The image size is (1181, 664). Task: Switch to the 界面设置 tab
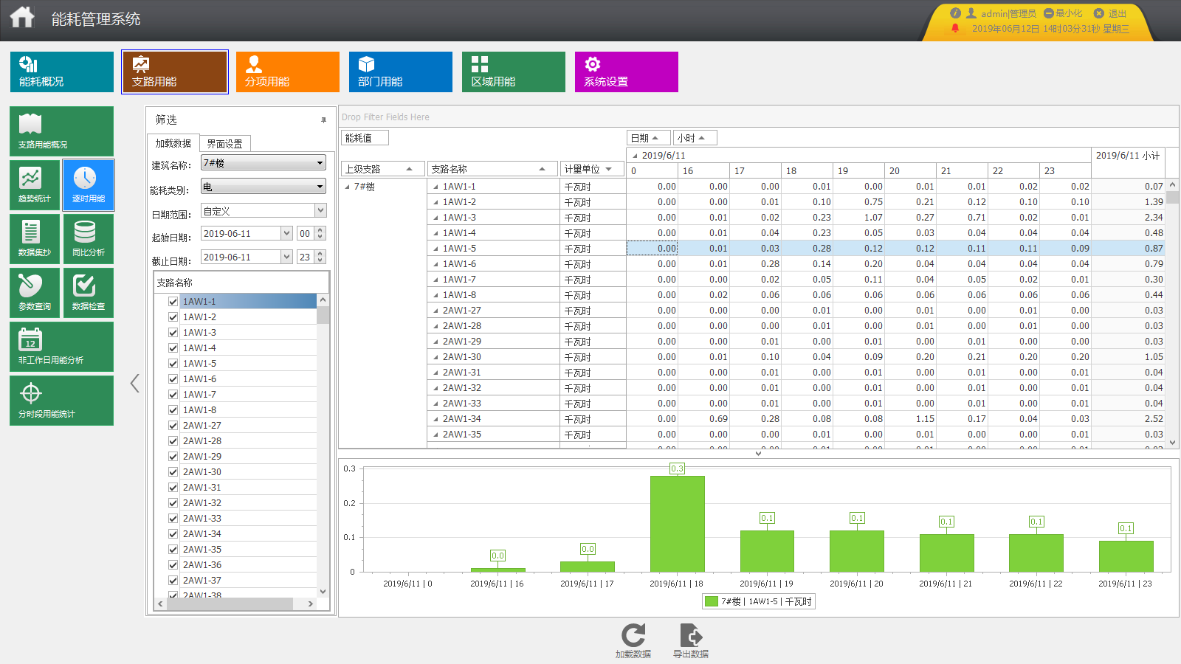point(224,144)
